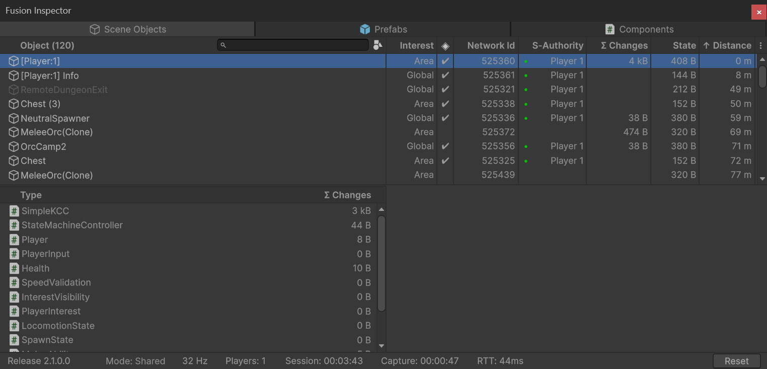Image resolution: width=767 pixels, height=369 pixels.
Task: Click the StateMachineController component icon
Action: 14,225
